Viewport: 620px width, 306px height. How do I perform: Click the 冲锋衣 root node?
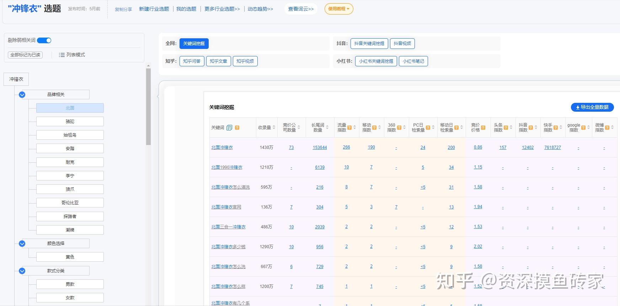16,79
